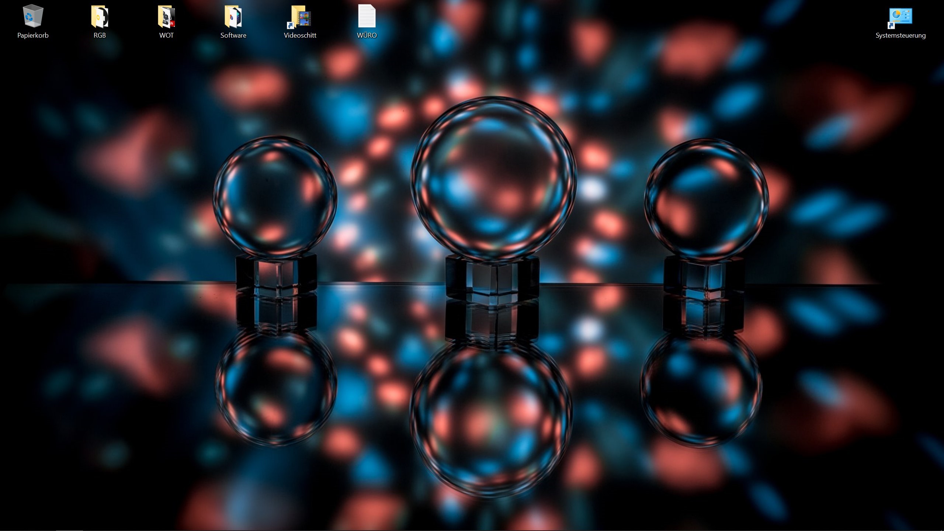Click the left glass sphere on wallpaper

tap(275, 197)
